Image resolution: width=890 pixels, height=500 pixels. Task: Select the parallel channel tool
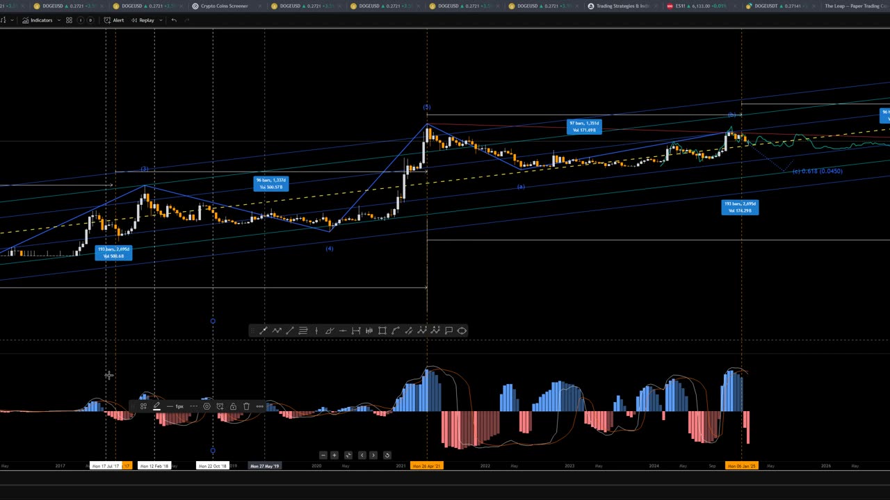409,331
